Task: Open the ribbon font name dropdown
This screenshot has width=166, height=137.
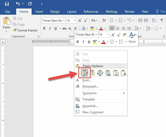Action: (64, 20)
